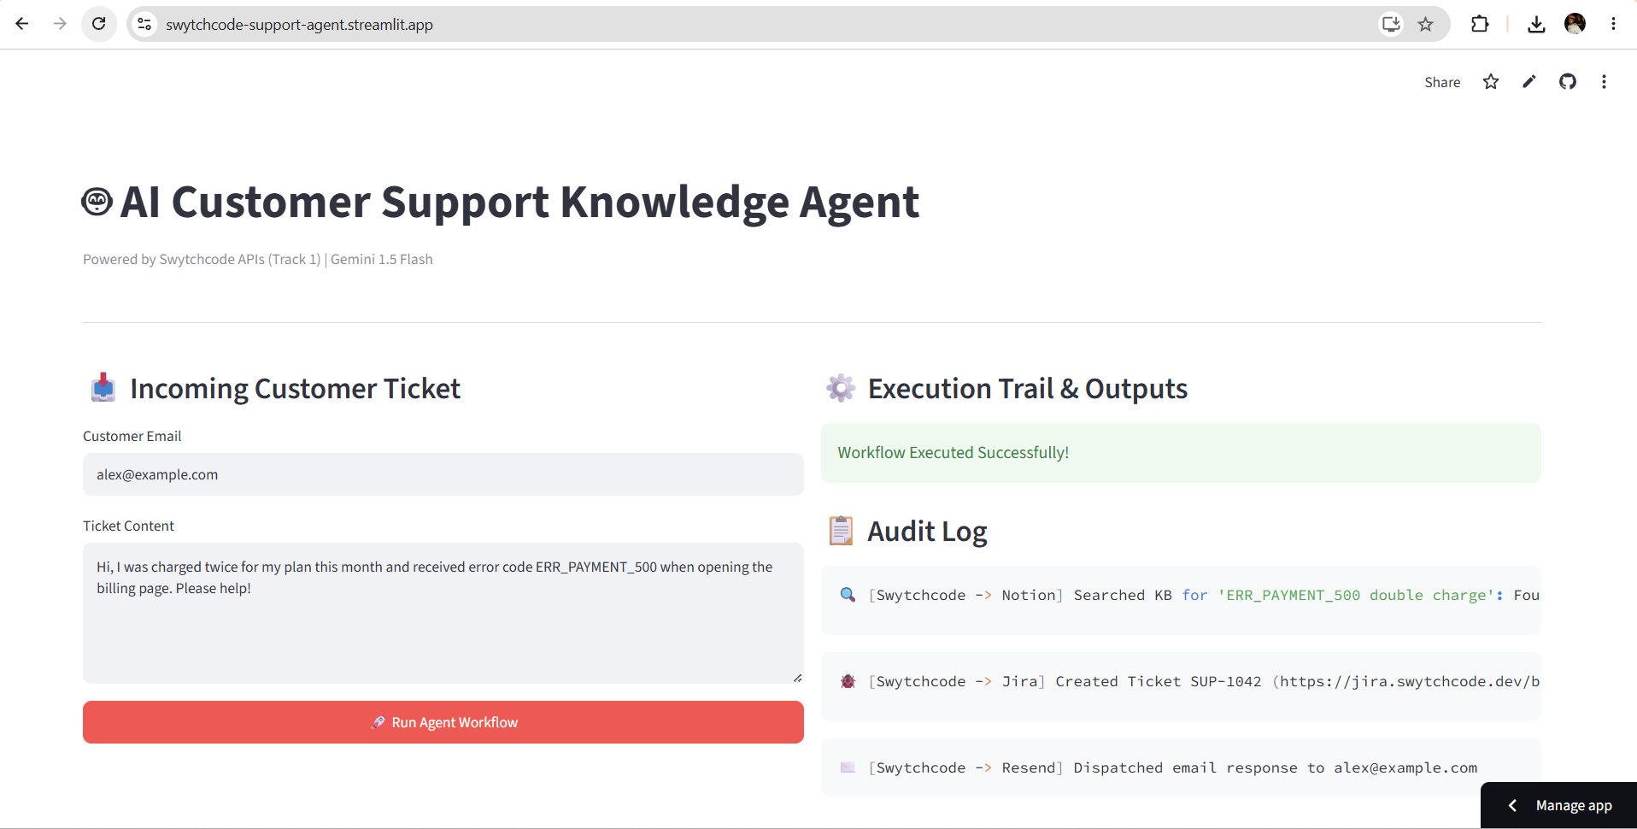Click into the Ticket Content text area
Image resolution: width=1637 pixels, height=829 pixels.
[x=443, y=613]
